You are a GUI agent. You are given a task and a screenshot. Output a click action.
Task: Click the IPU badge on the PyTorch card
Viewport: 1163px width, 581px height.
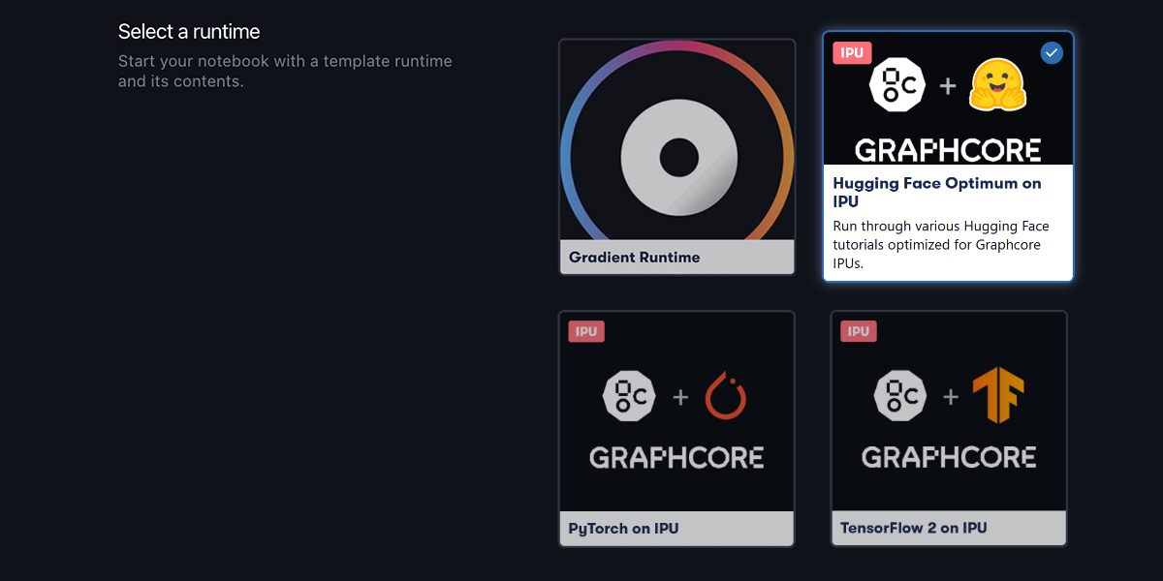(586, 331)
